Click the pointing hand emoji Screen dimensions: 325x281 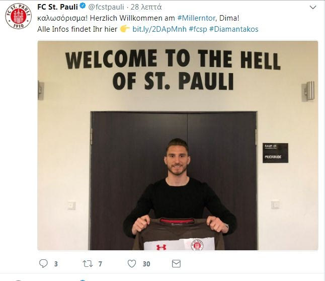(125, 29)
